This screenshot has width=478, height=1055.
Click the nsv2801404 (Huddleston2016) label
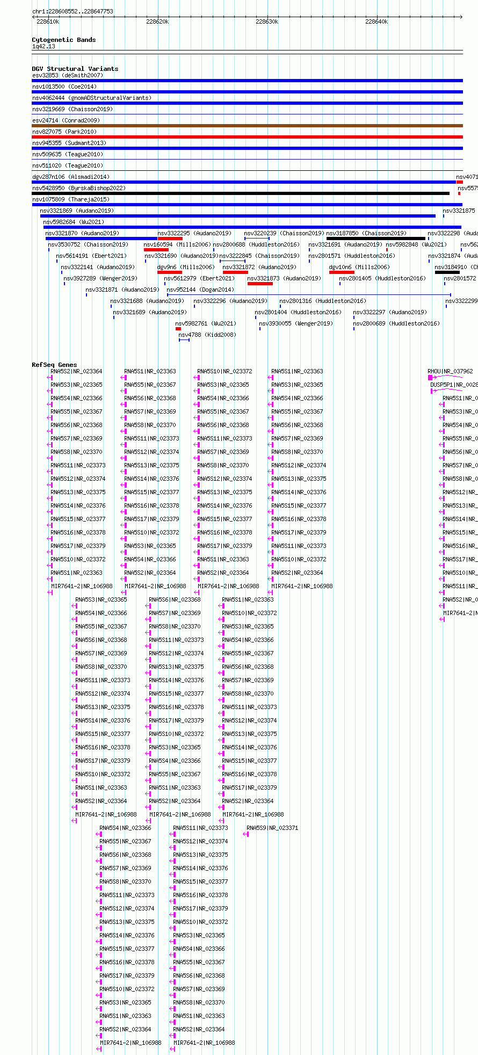click(x=299, y=312)
